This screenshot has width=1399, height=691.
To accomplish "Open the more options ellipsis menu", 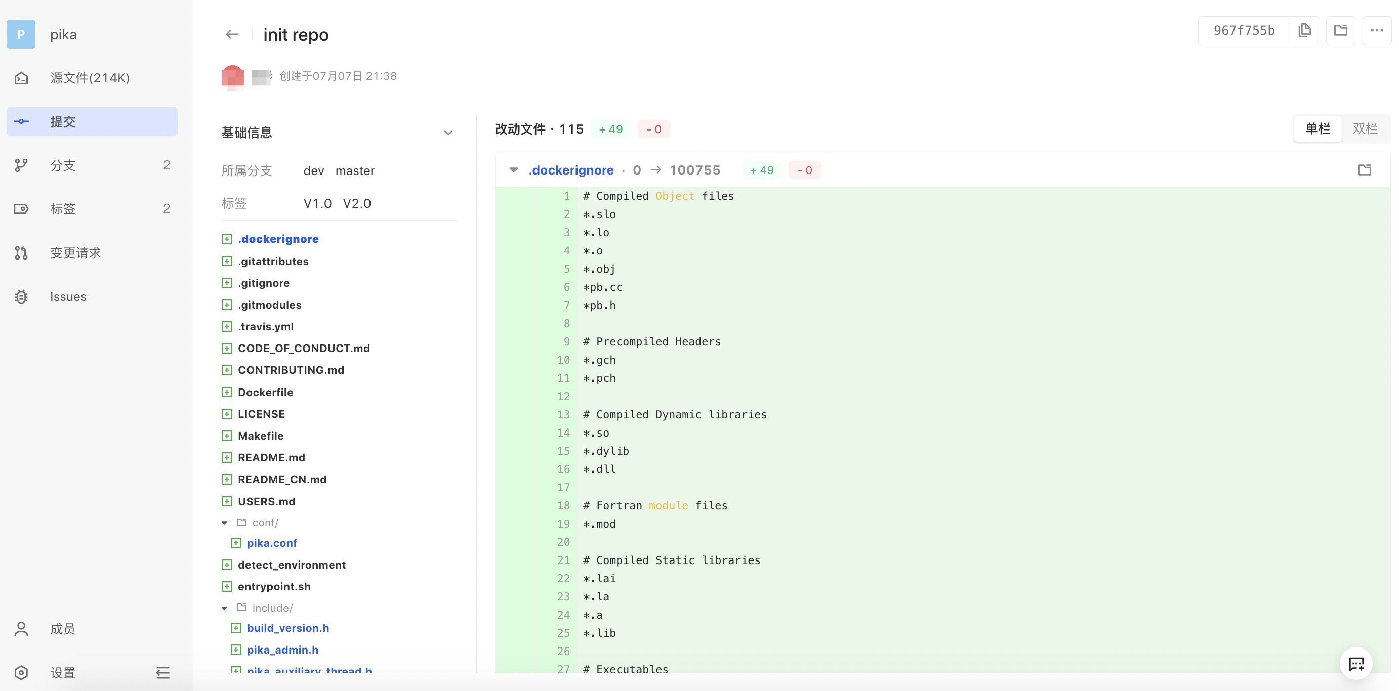I will (x=1377, y=30).
